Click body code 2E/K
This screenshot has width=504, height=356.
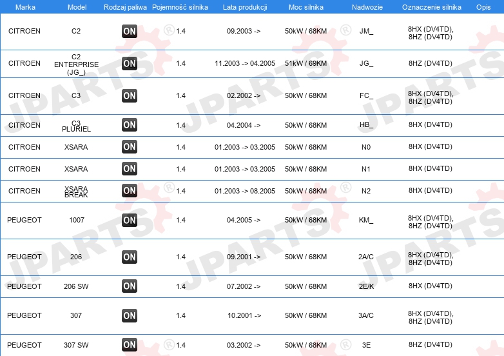(x=367, y=286)
